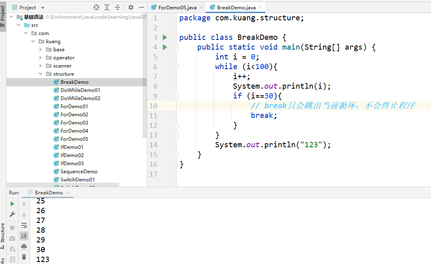Fold the while loop at line 6
Viewport: 431px width, 264px height.
[176, 67]
